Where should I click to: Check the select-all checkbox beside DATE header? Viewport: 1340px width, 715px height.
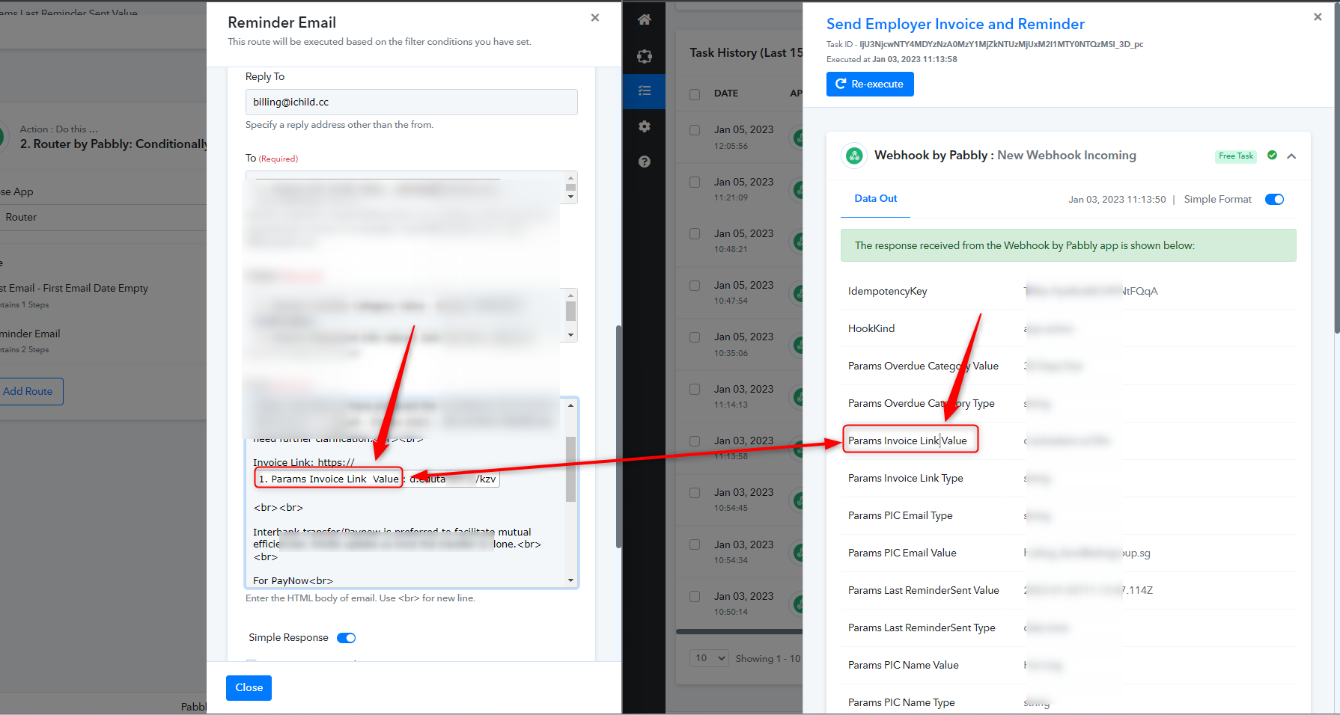695,94
